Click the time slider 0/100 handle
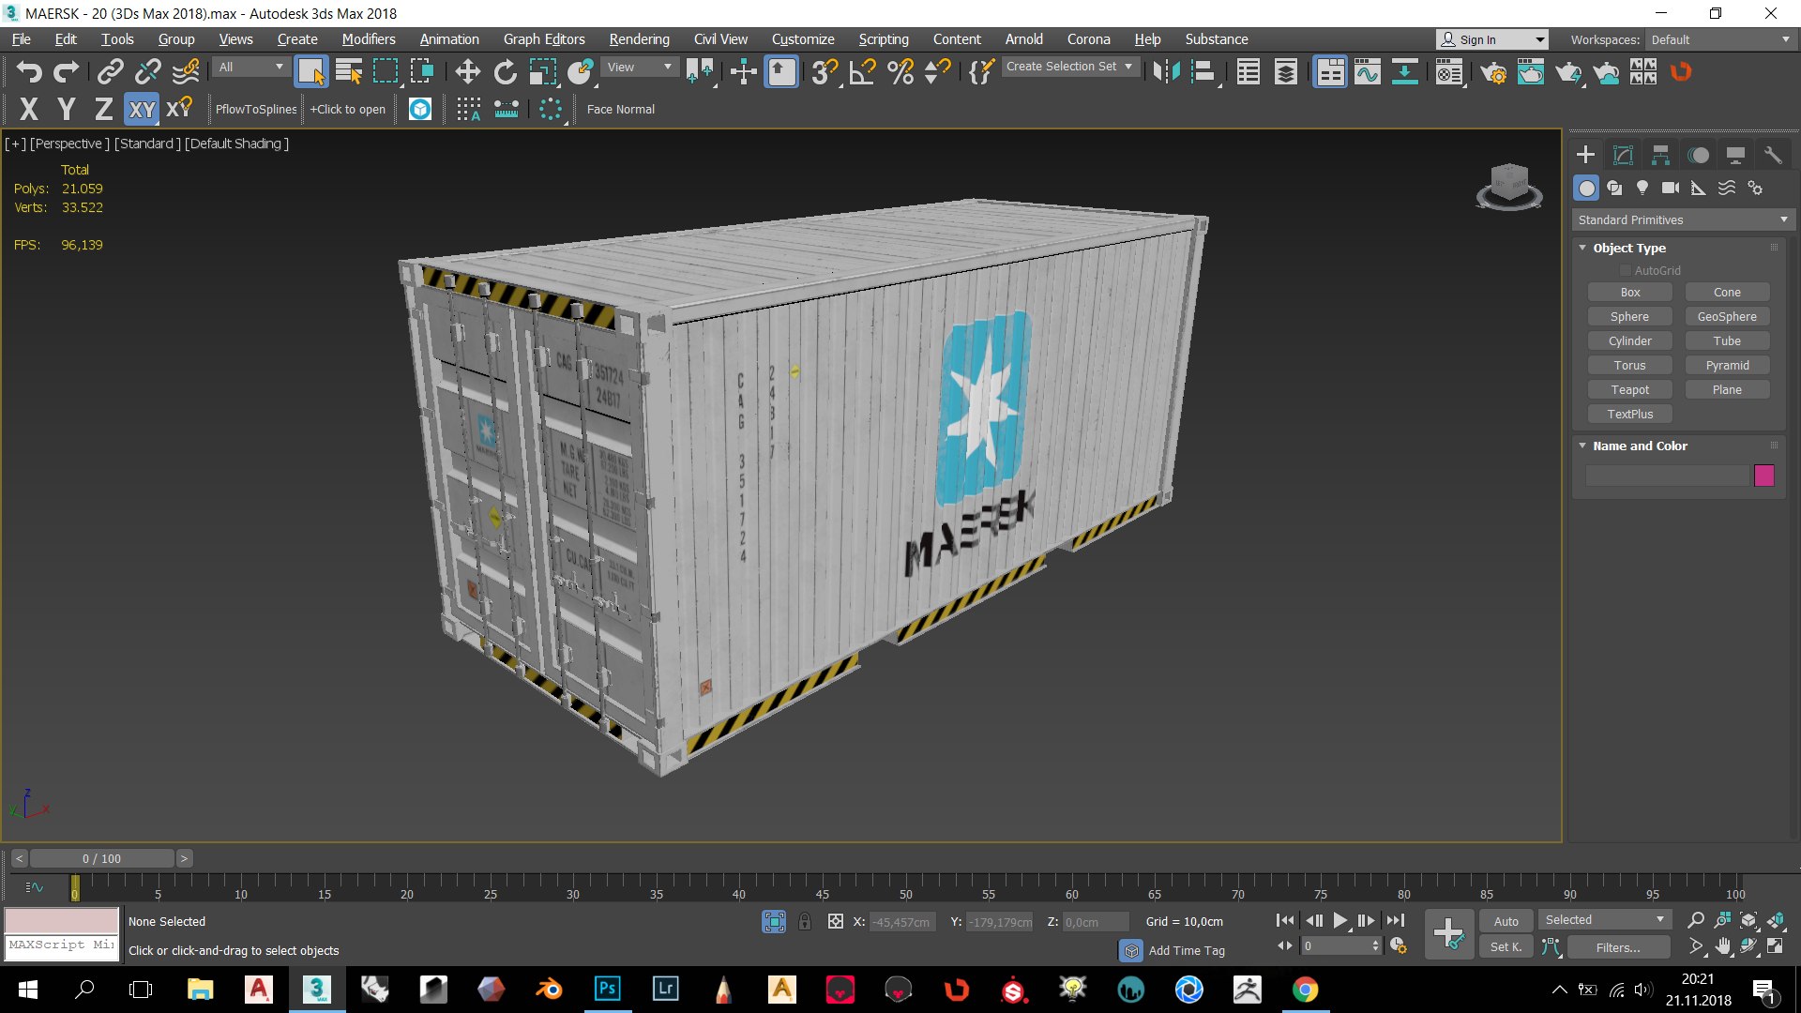The height and width of the screenshot is (1013, 1801). click(102, 858)
